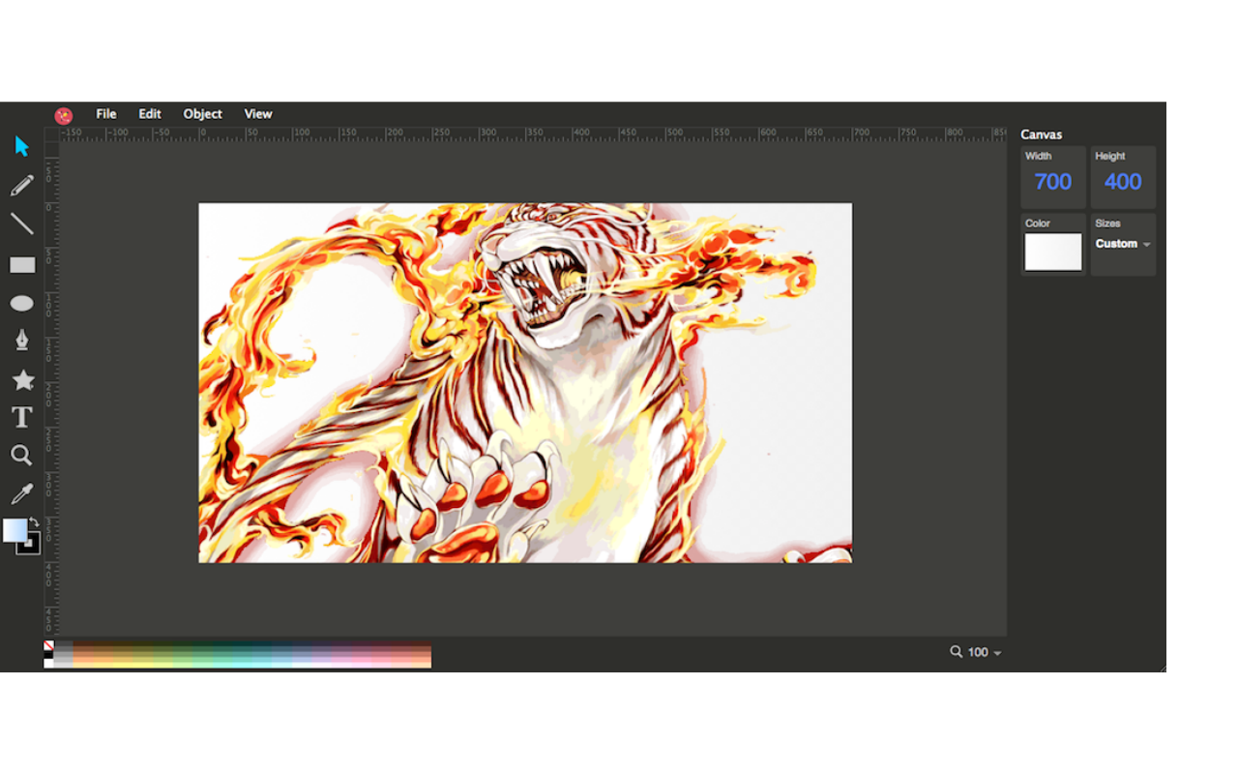Select the Eyedropper tool
This screenshot has width=1238, height=774.
coord(22,493)
